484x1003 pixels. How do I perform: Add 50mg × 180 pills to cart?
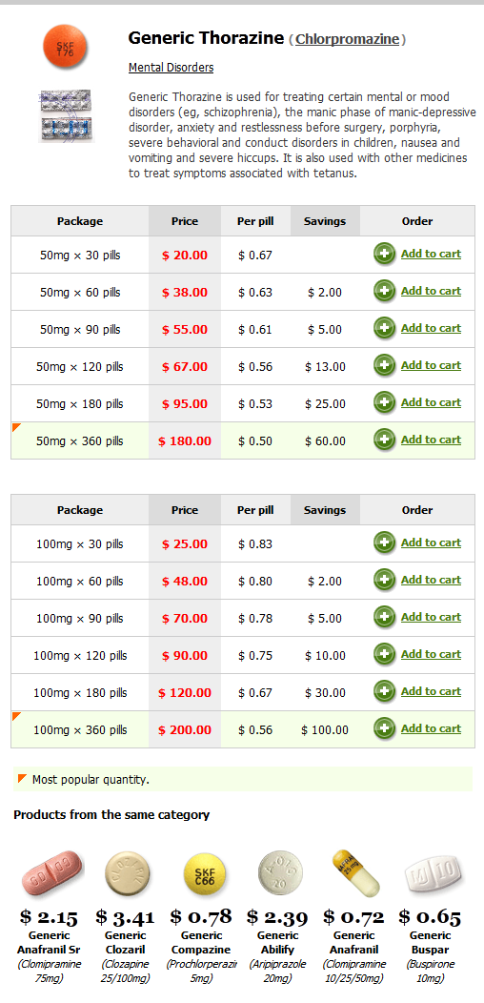point(431,402)
